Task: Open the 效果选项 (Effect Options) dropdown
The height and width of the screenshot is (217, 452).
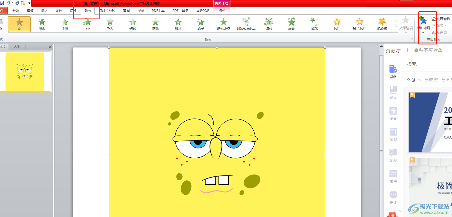Action: point(406,25)
